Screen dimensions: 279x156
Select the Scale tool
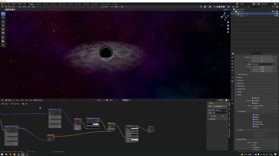[x=3, y=29]
